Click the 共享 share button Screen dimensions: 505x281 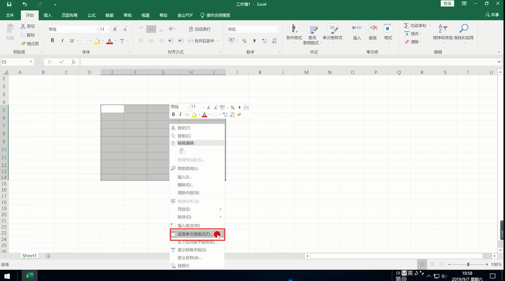(x=492, y=15)
